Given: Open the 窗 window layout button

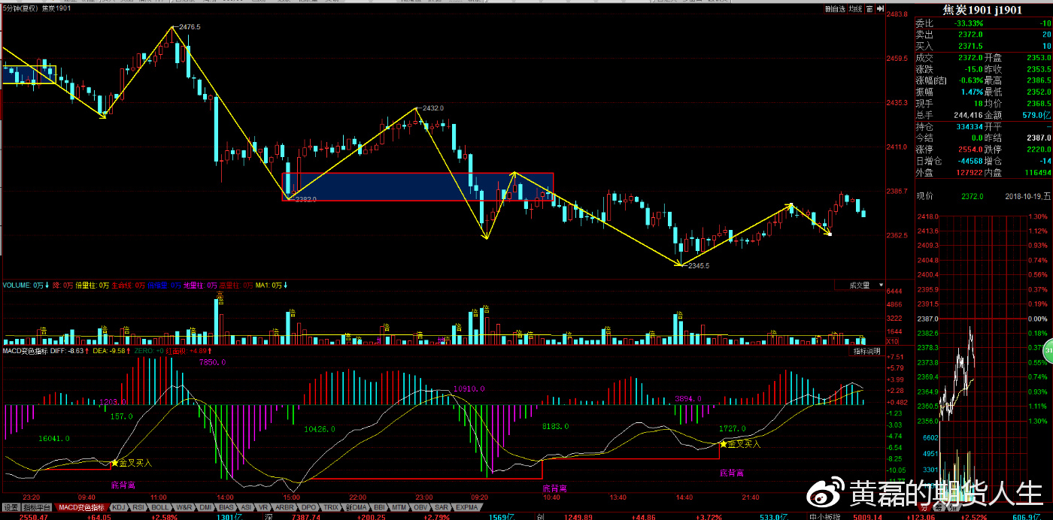Looking at the screenshot, I should pos(869,9).
